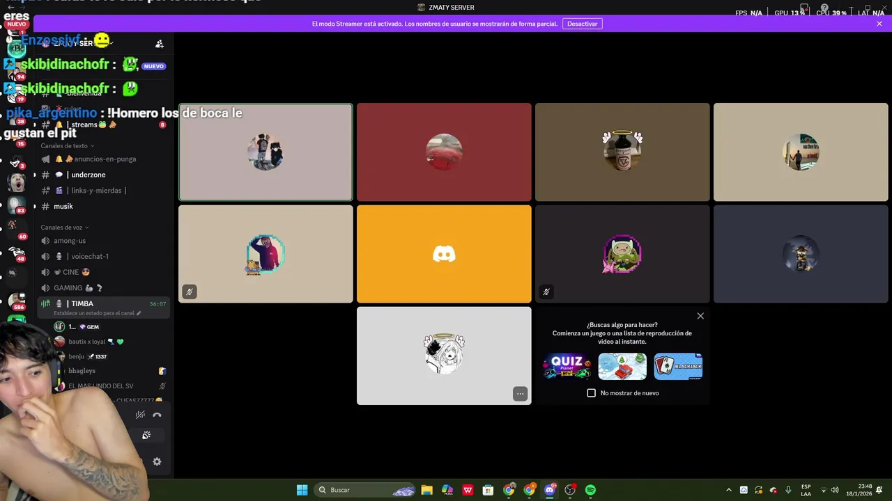Select the TIMBA voice channel
Screen dimensions: 892x501
tap(103, 307)
